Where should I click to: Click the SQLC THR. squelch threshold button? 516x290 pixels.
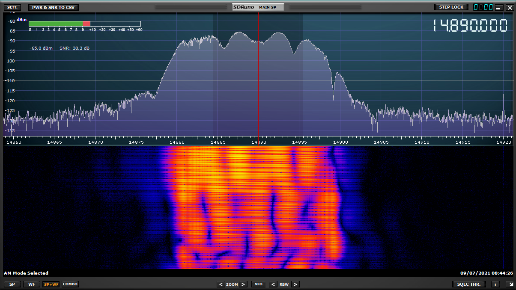(x=468, y=284)
